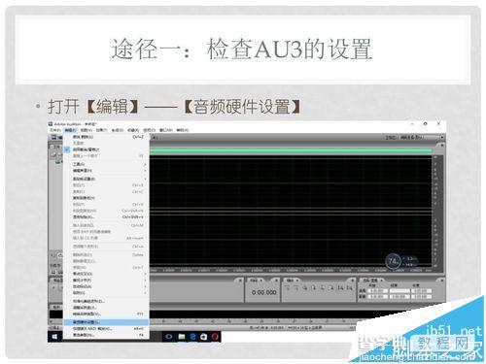486x364 pixels.
Task: Open Cortana circle on the taskbar
Action: 169,337
